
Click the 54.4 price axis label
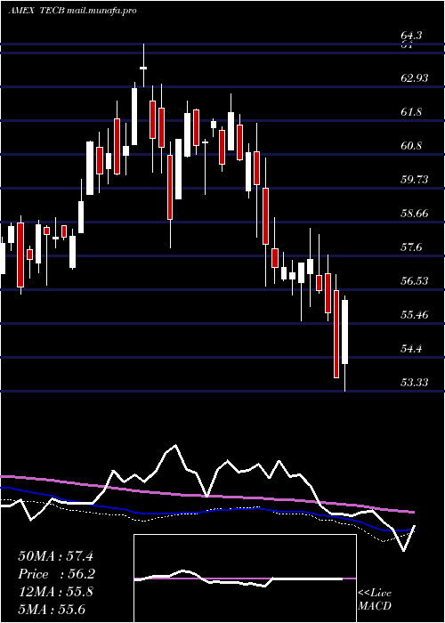click(x=411, y=349)
